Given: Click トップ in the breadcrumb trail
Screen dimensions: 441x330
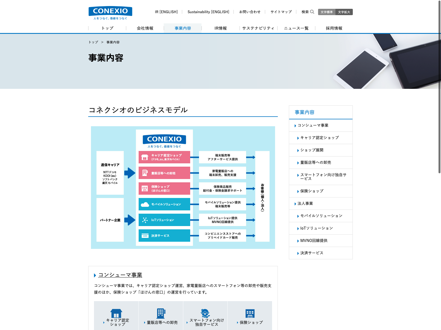Looking at the screenshot, I should click(93, 42).
